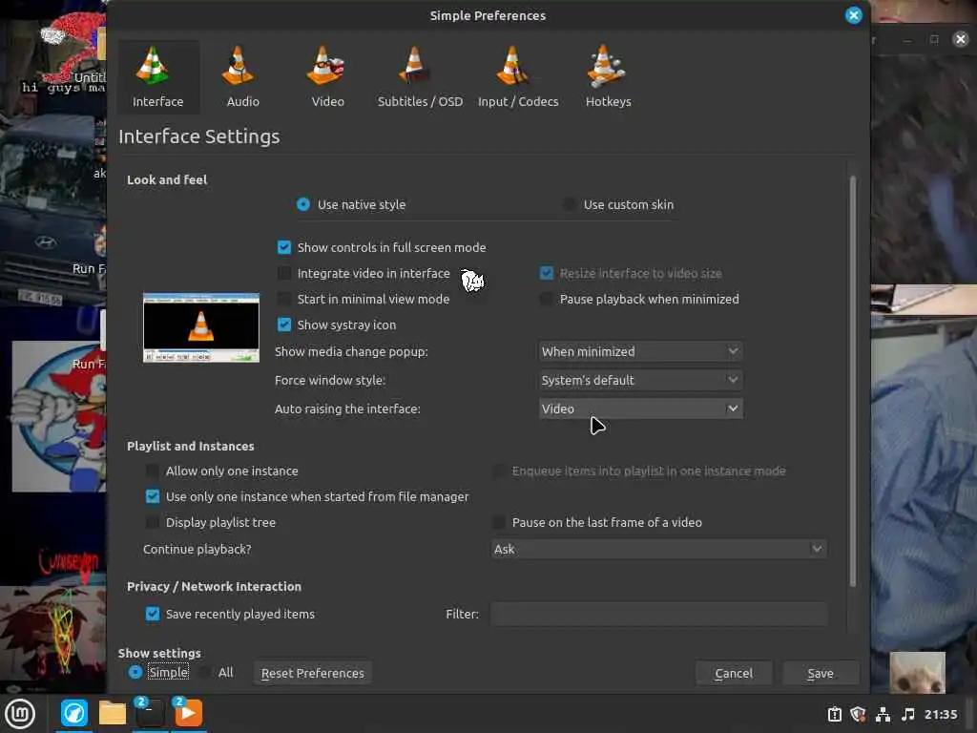
Task: Open the clock showing 21:35
Action: [x=940, y=714]
